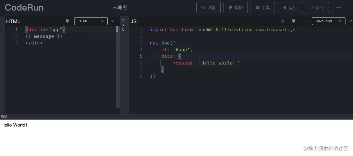This screenshot has height=156, width=353.
Task: Click the format brush icon in JS panel
Action: tap(294, 21)
